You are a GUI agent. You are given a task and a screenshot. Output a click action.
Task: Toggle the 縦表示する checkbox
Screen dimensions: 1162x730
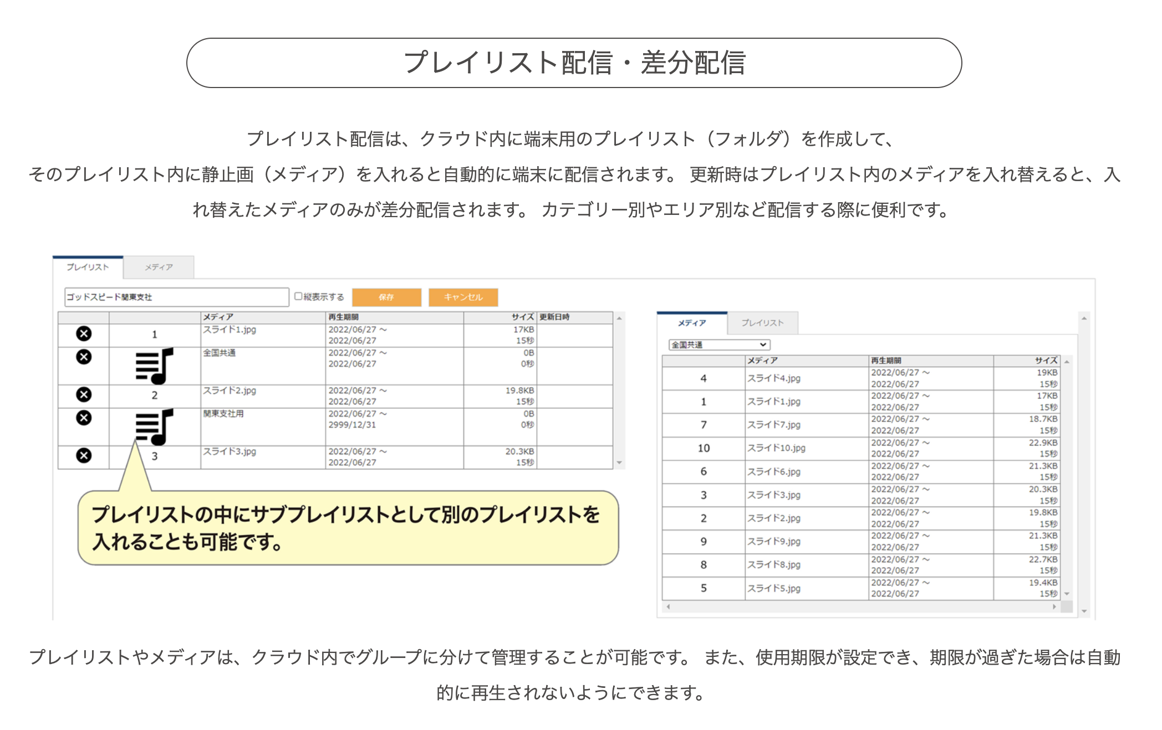click(x=298, y=296)
